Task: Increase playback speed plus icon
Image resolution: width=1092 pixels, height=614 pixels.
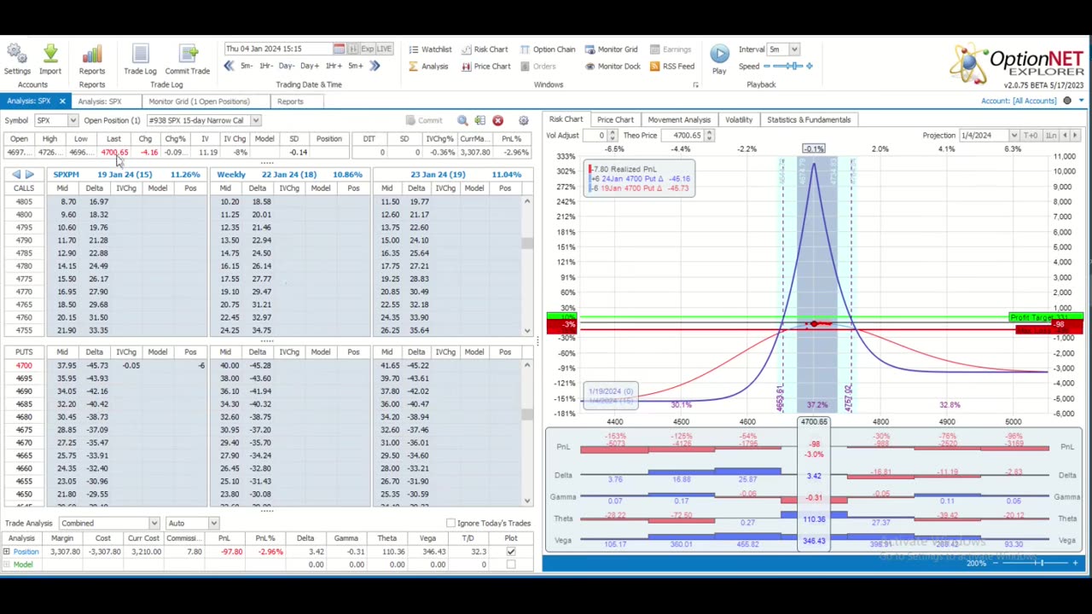Action: pyautogui.click(x=809, y=66)
